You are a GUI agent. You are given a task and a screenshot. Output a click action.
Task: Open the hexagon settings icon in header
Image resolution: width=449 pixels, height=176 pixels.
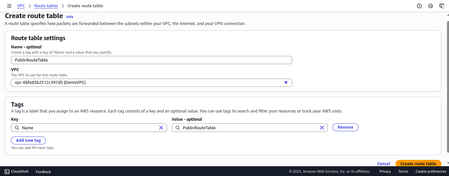pos(431,6)
